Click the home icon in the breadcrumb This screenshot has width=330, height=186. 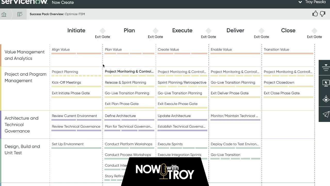(x=4, y=14)
